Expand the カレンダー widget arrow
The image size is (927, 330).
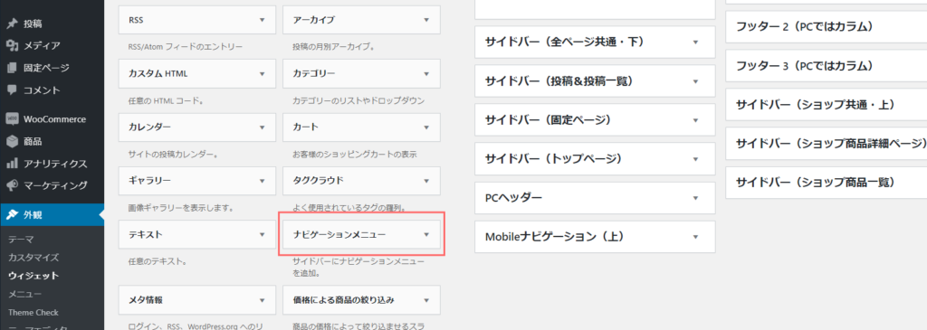pos(262,127)
